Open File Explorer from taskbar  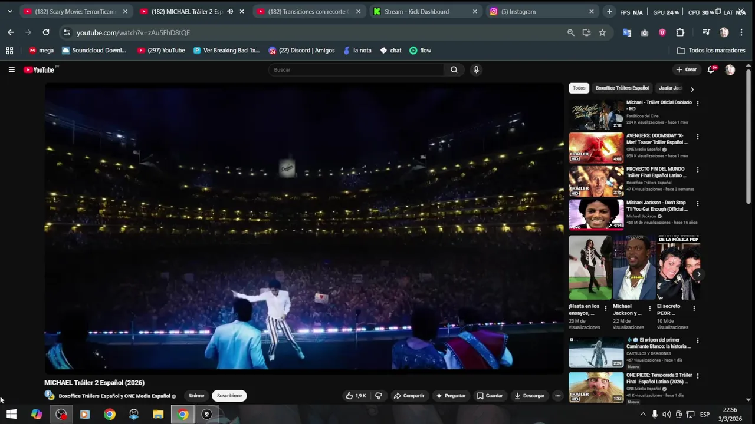(x=158, y=414)
